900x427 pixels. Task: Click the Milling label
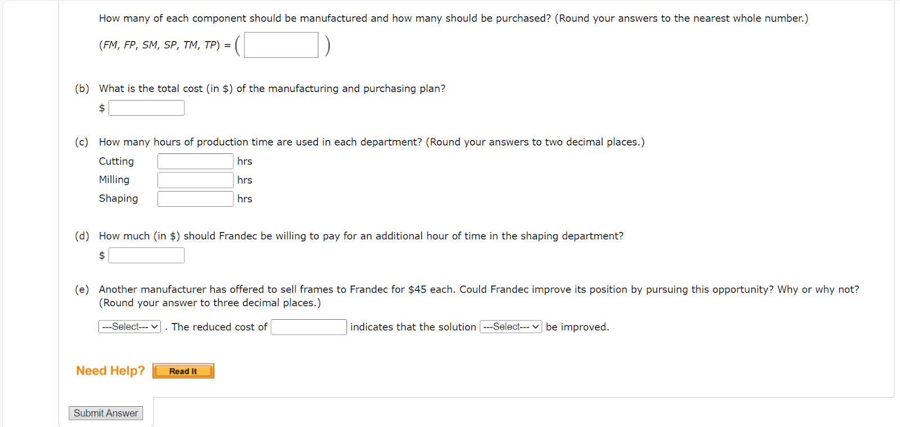[114, 180]
